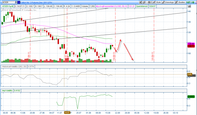This screenshot has height=115, width=197.
Task: Click the 0.45 level bubble on volatility axis
Action: pyautogui.click(x=190, y=74)
